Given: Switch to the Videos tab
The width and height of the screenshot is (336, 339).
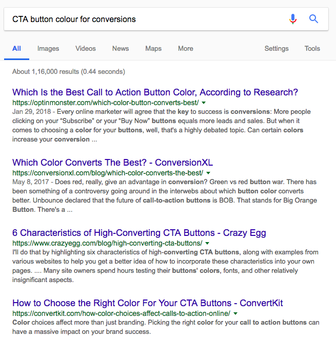Looking at the screenshot, I should pyautogui.click(x=86, y=49).
